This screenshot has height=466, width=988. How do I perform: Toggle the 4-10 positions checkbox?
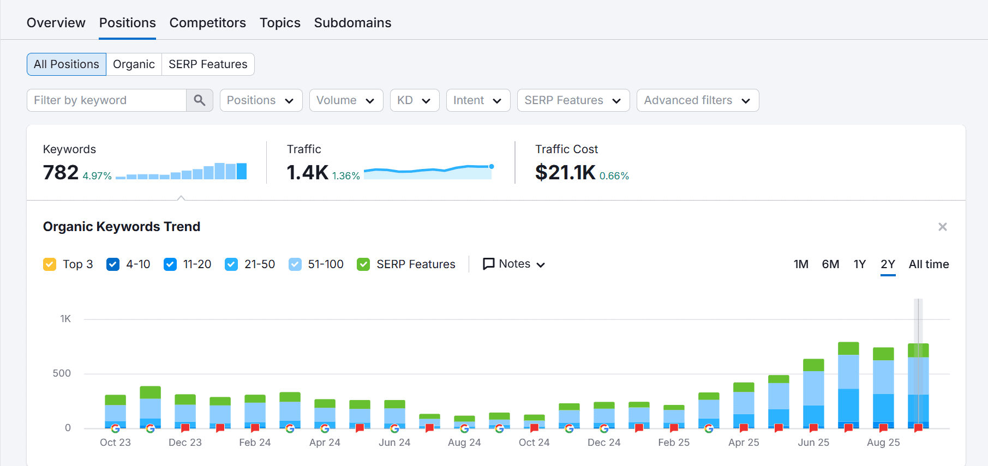(113, 264)
